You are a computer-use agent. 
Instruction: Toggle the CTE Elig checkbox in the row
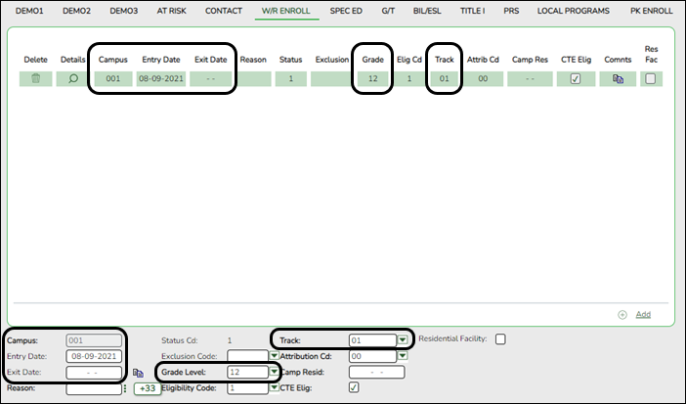[576, 79]
